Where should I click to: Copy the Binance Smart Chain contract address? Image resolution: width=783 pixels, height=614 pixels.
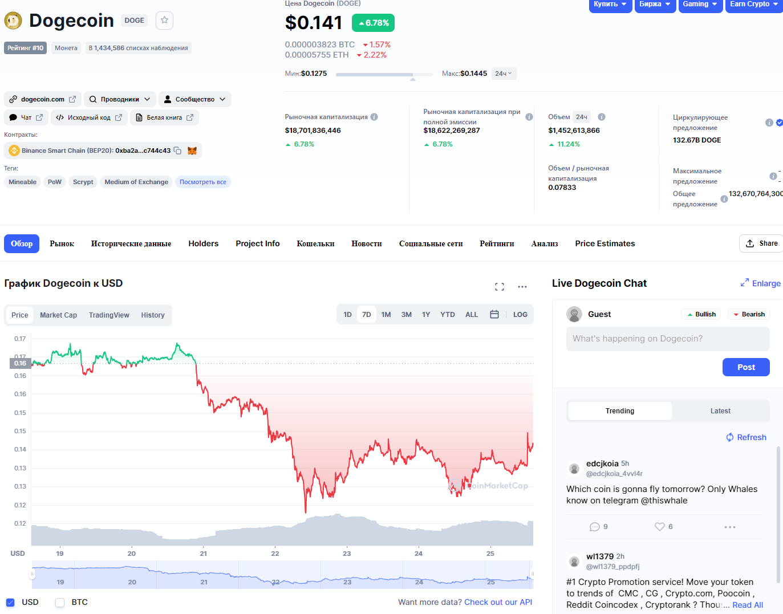click(x=177, y=151)
